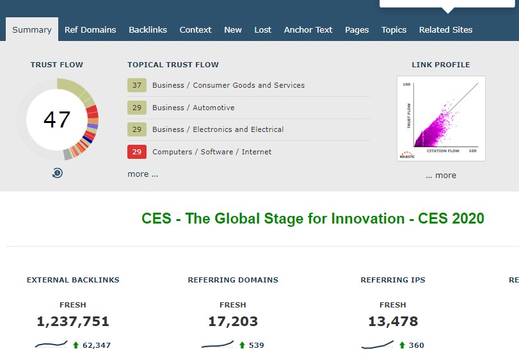Open the Related Sites tab
The image size is (519, 360).
(445, 30)
